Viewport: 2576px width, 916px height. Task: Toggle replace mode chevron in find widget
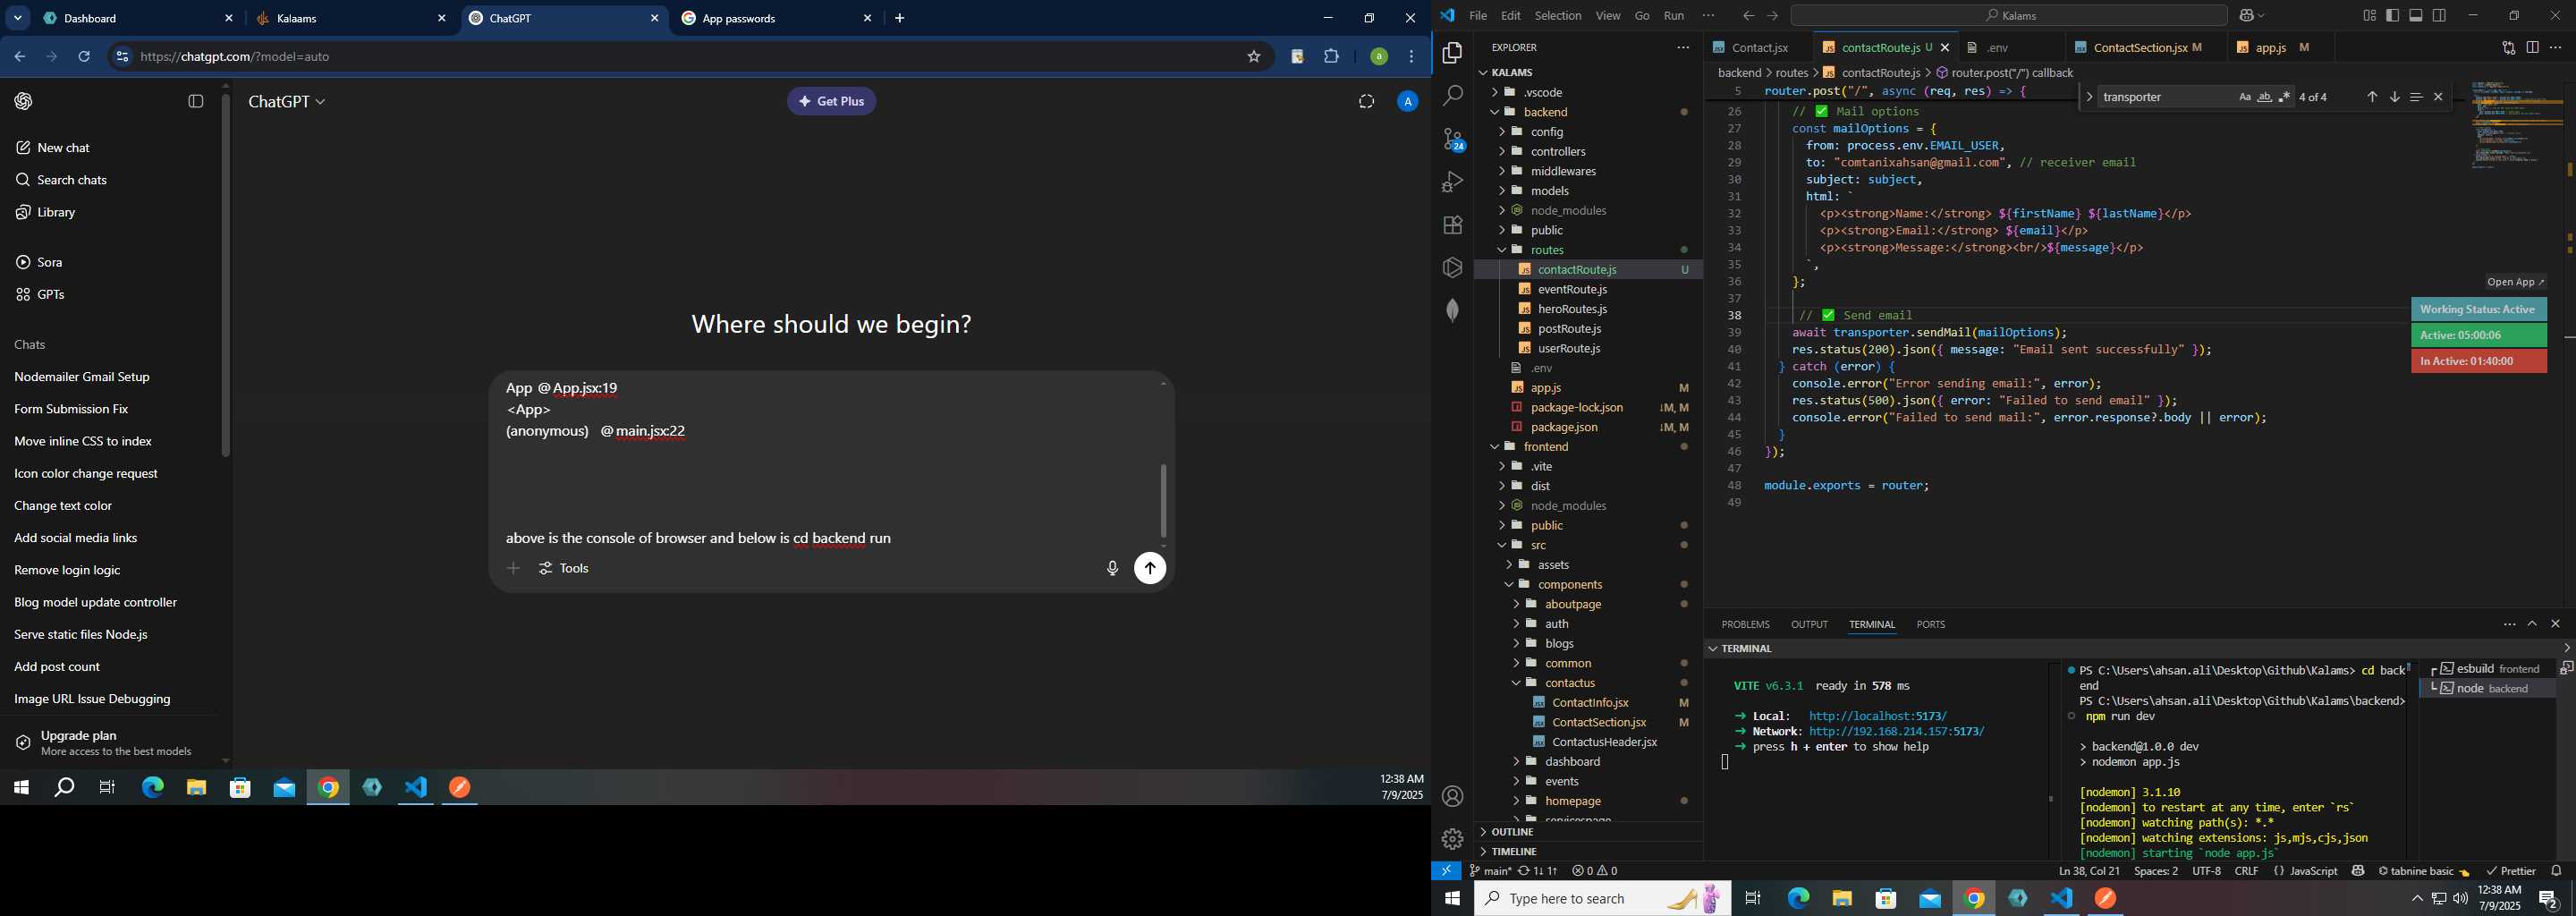point(2089,97)
